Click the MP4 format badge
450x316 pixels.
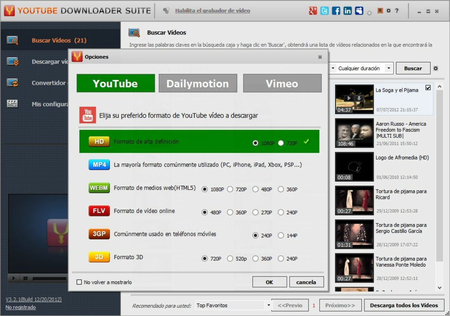point(99,165)
